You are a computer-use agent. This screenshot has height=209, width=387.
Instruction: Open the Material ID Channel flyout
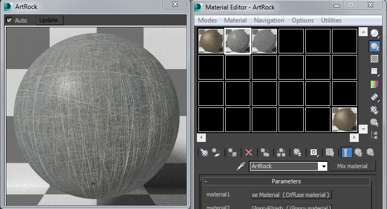click(x=314, y=152)
